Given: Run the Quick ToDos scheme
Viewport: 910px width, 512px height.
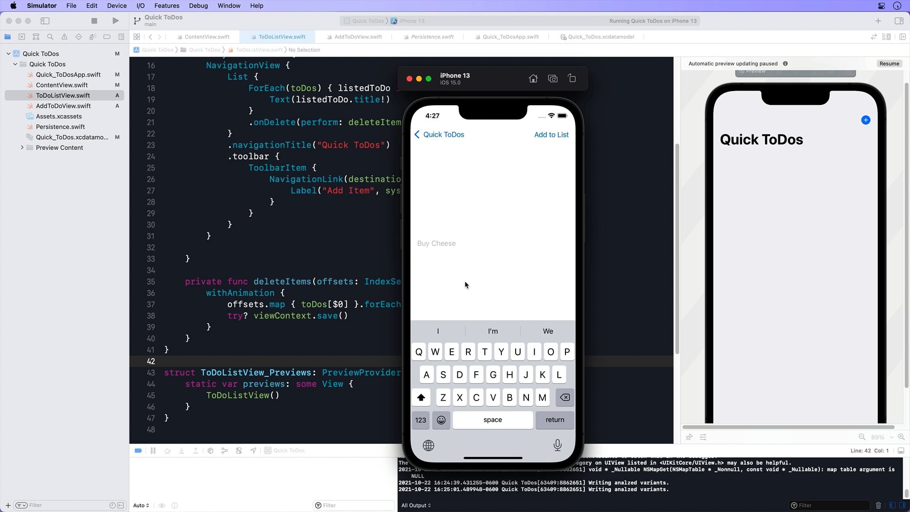Looking at the screenshot, I should [x=116, y=21].
